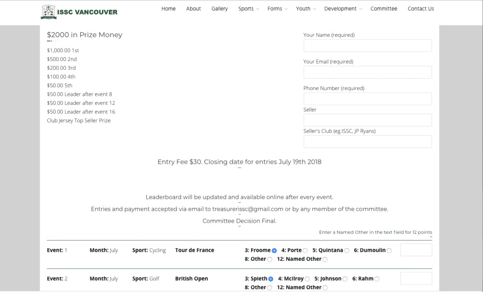The height and width of the screenshot is (292, 483).
Task: Click the Seller input field
Action: (x=367, y=120)
